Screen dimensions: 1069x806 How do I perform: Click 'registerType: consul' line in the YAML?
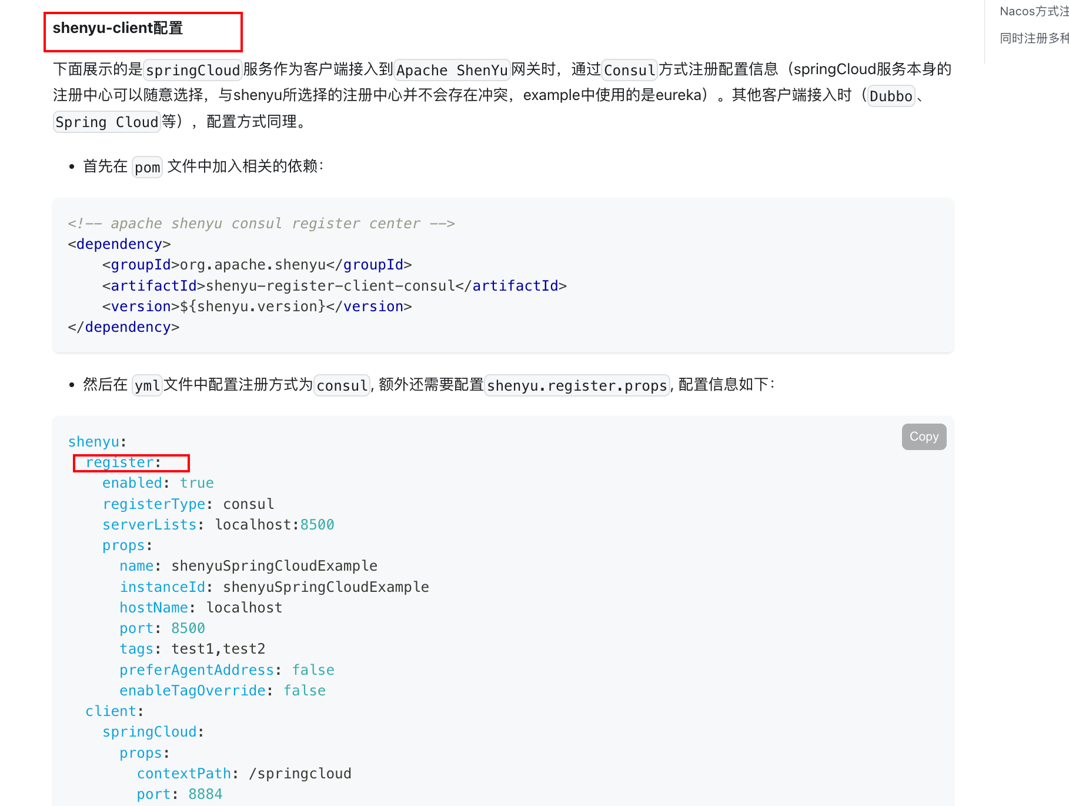pos(187,504)
